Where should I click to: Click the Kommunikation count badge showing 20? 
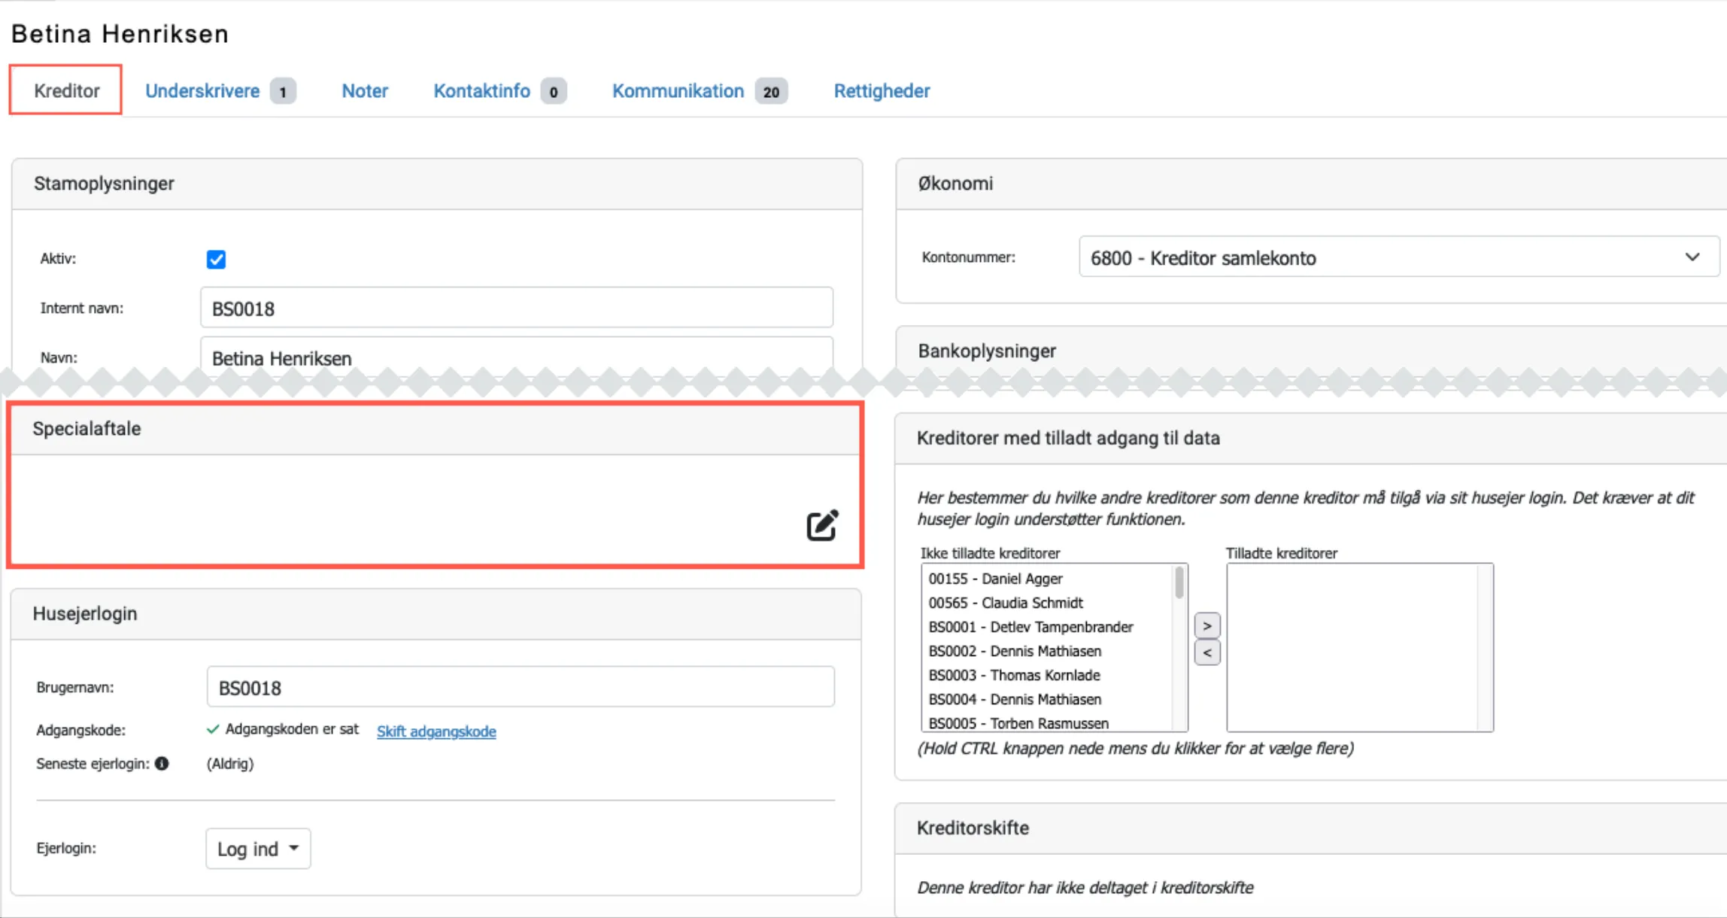coord(771,92)
